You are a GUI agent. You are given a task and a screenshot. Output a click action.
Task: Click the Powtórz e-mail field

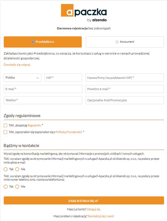[125, 89]
